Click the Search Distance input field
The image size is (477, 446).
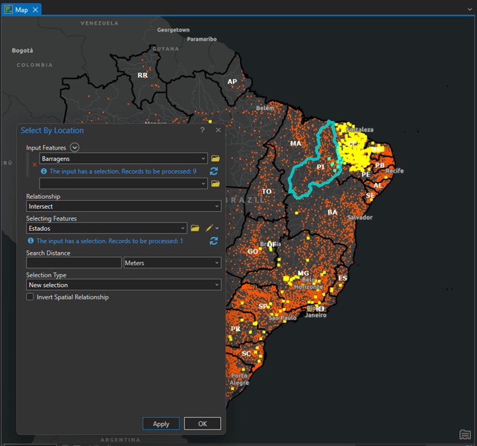(74, 263)
